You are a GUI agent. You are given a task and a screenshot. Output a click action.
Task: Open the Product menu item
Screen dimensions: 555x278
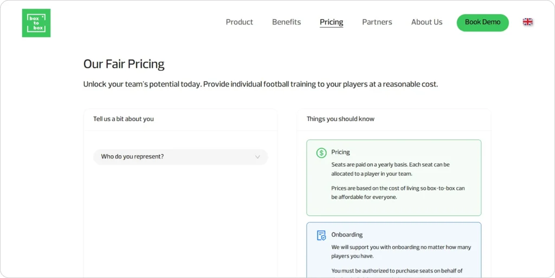pyautogui.click(x=239, y=22)
